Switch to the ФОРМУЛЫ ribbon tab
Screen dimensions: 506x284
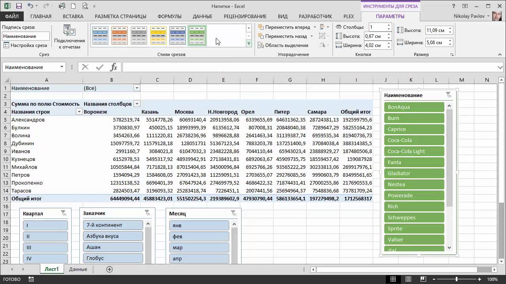click(x=170, y=16)
